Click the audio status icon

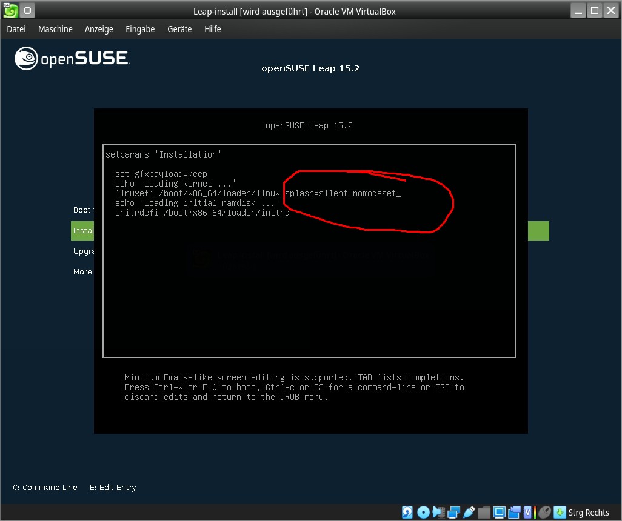(439, 513)
